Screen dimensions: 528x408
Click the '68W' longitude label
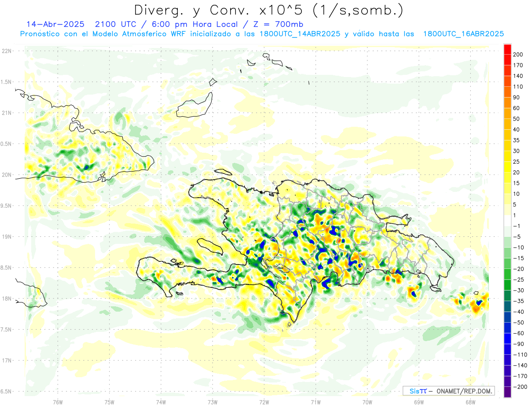pos(470,402)
